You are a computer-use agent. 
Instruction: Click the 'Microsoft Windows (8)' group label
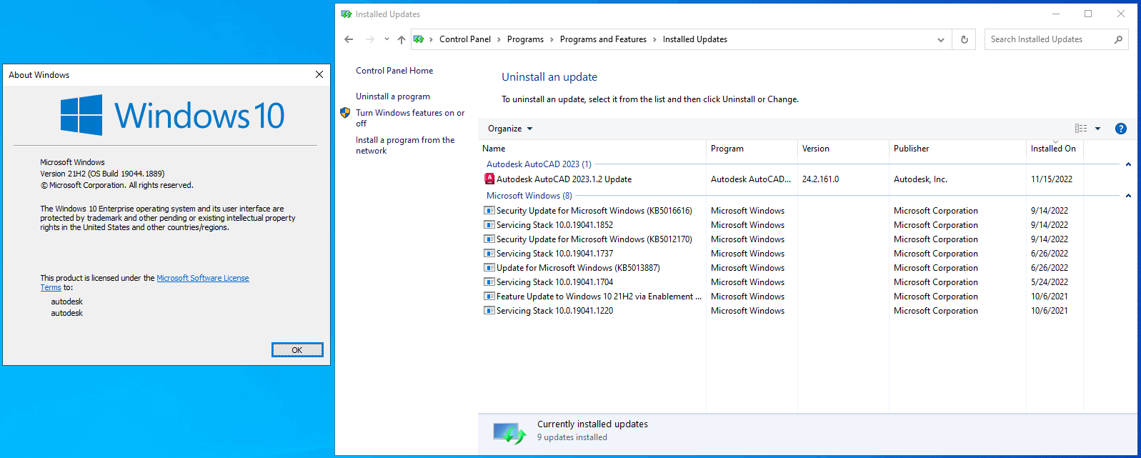click(x=529, y=196)
